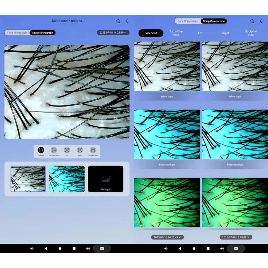Select the empty UV light thumbnail
Image resolution: width=268 pixels, height=268 pixels.
coord(106,179)
